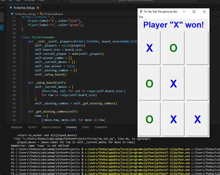Click the class symbol icon beside TicTacToeBoard
The image size is (220, 175).
click(41, 14)
